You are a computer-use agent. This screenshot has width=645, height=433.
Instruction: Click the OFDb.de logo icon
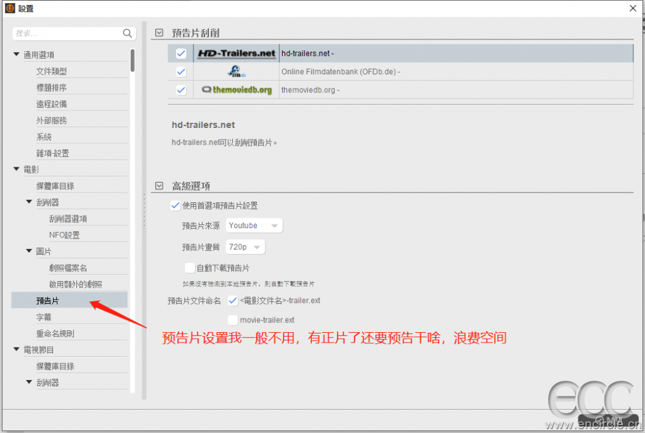(236, 71)
